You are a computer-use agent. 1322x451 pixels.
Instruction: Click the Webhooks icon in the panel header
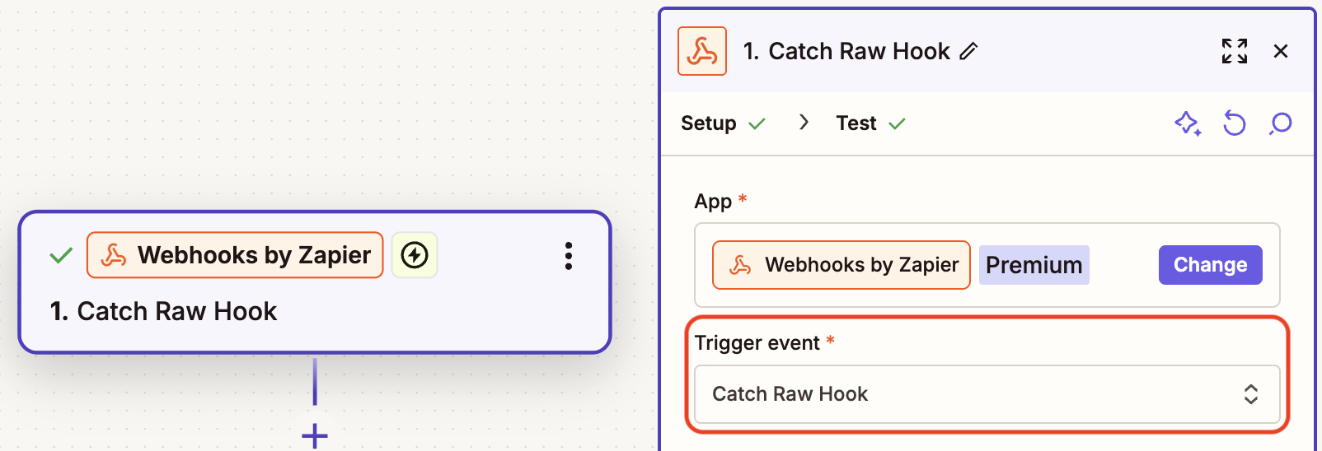[x=702, y=51]
